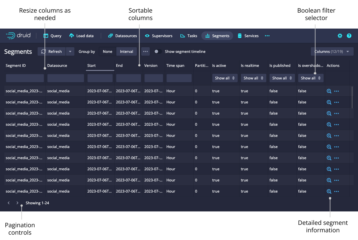Click the Segment ID filter input field

click(25, 78)
